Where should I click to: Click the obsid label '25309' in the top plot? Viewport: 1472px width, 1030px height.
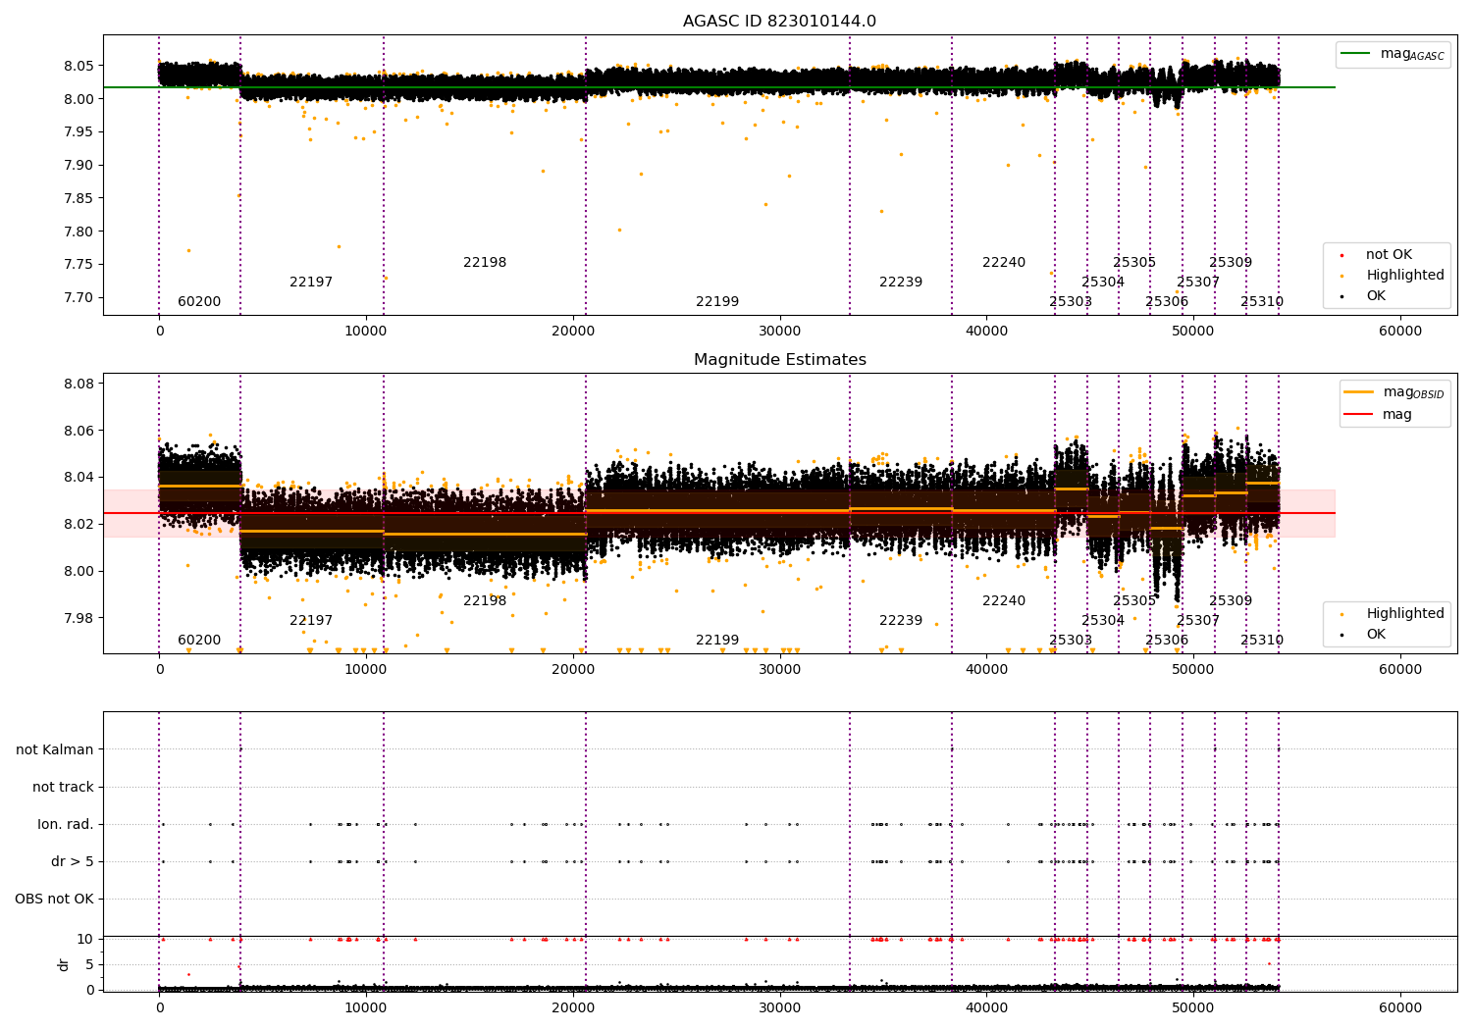pyautogui.click(x=1231, y=263)
